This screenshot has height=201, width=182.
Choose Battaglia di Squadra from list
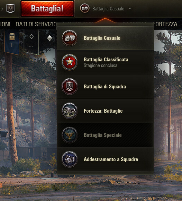click(105, 87)
